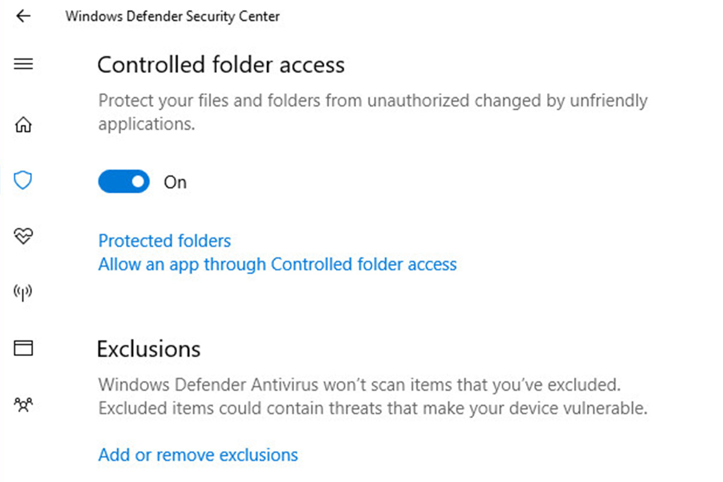723x482 pixels.
Task: Click the Windows Defender Security Center title
Action: pyautogui.click(x=172, y=16)
